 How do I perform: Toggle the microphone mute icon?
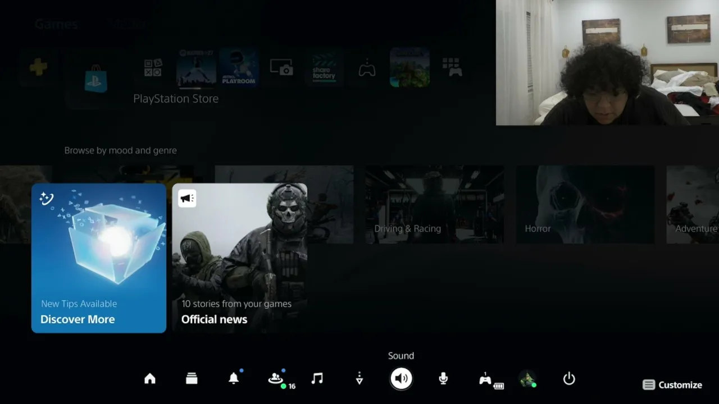coord(443,379)
